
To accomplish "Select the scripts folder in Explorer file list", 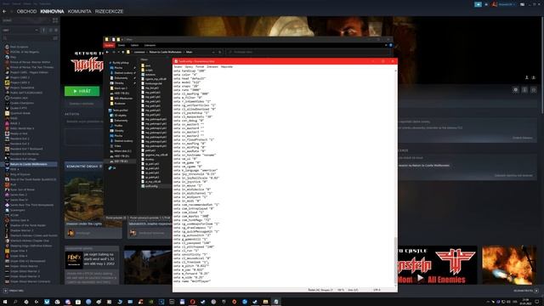I will [x=149, y=70].
